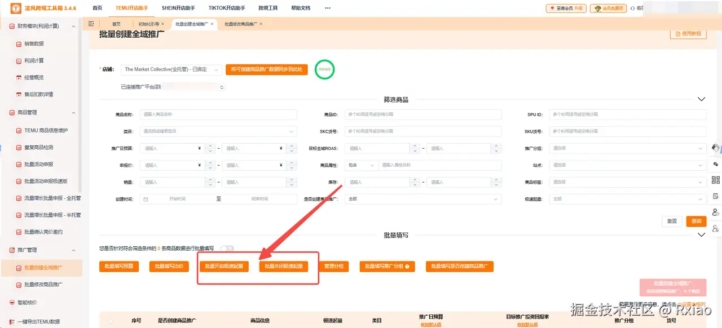Close the 初始化引导 tab
This screenshot has width=722, height=328.
click(x=163, y=24)
